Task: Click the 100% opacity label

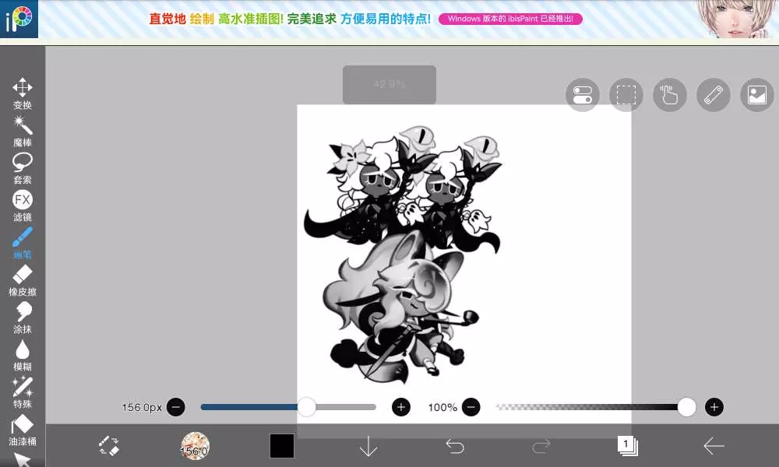Action: pyautogui.click(x=442, y=407)
